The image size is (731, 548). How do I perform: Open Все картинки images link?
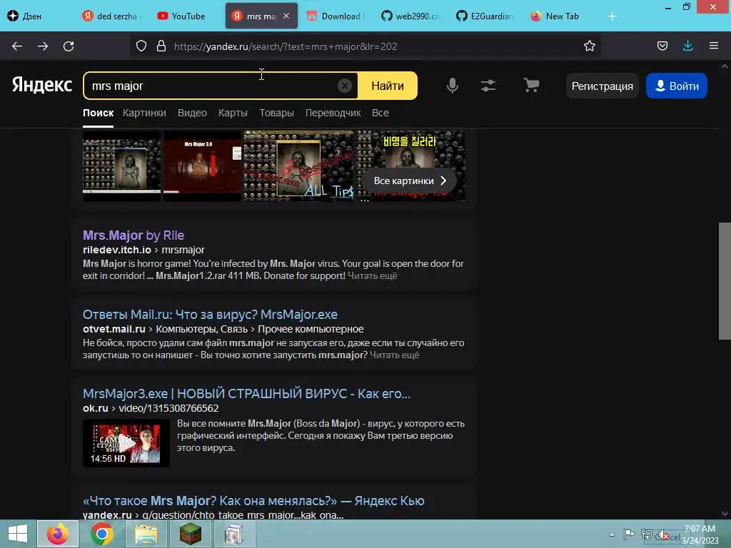[x=409, y=181]
